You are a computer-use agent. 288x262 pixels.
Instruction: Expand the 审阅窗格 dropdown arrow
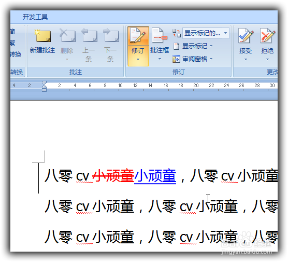211,59
